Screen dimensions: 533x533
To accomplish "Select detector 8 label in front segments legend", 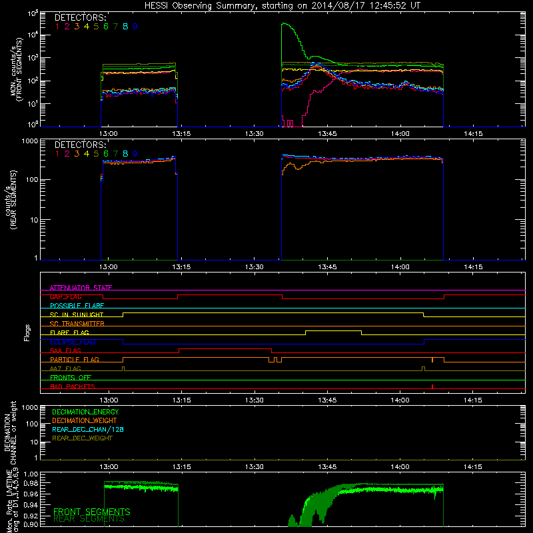I will [125, 27].
